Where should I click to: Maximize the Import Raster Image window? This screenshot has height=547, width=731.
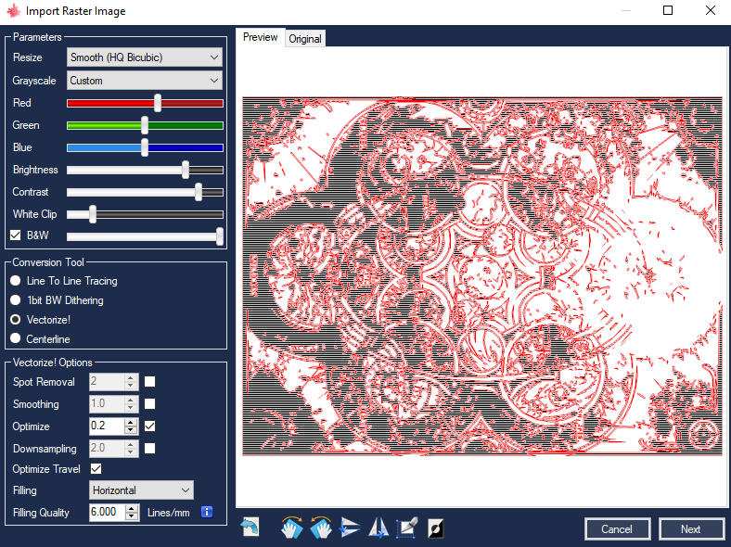(668, 10)
